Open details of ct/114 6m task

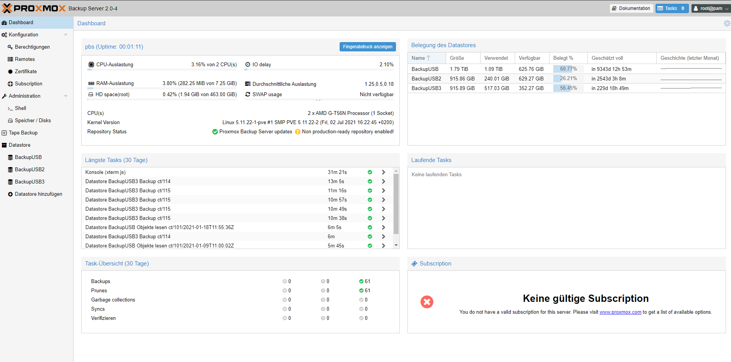(383, 236)
